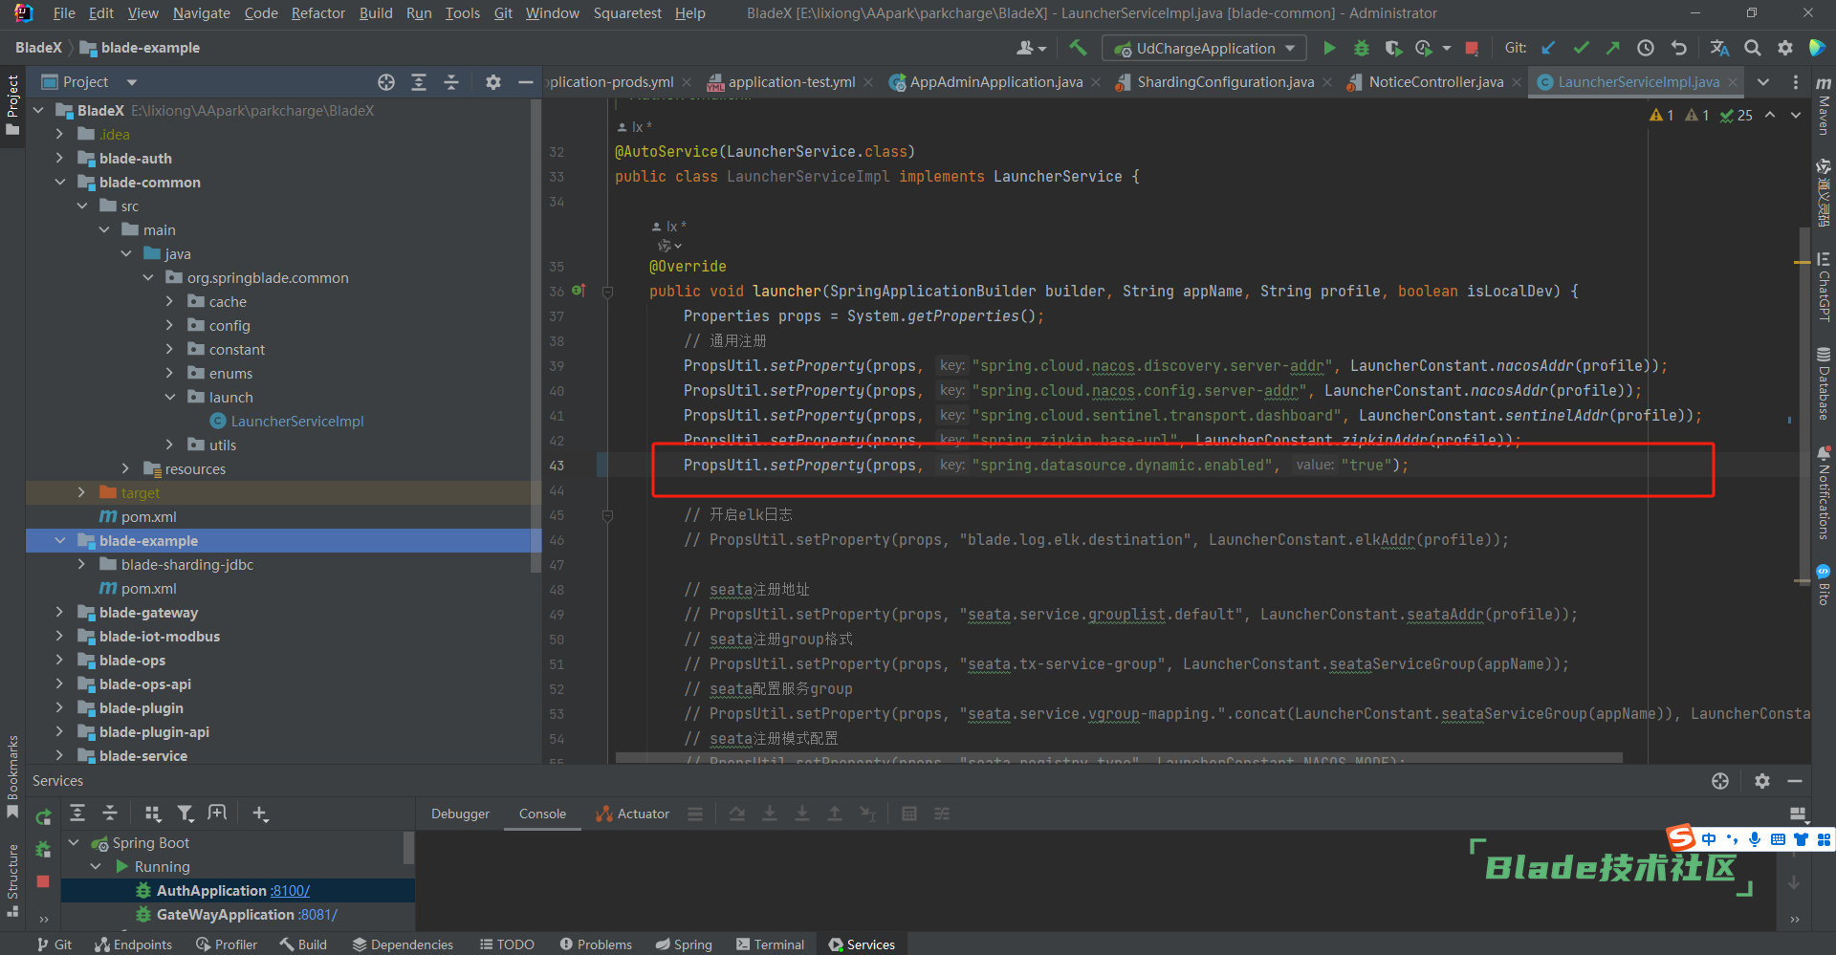Expand all in Project panel
Viewport: 1836px width, 955px height.
tap(419, 82)
